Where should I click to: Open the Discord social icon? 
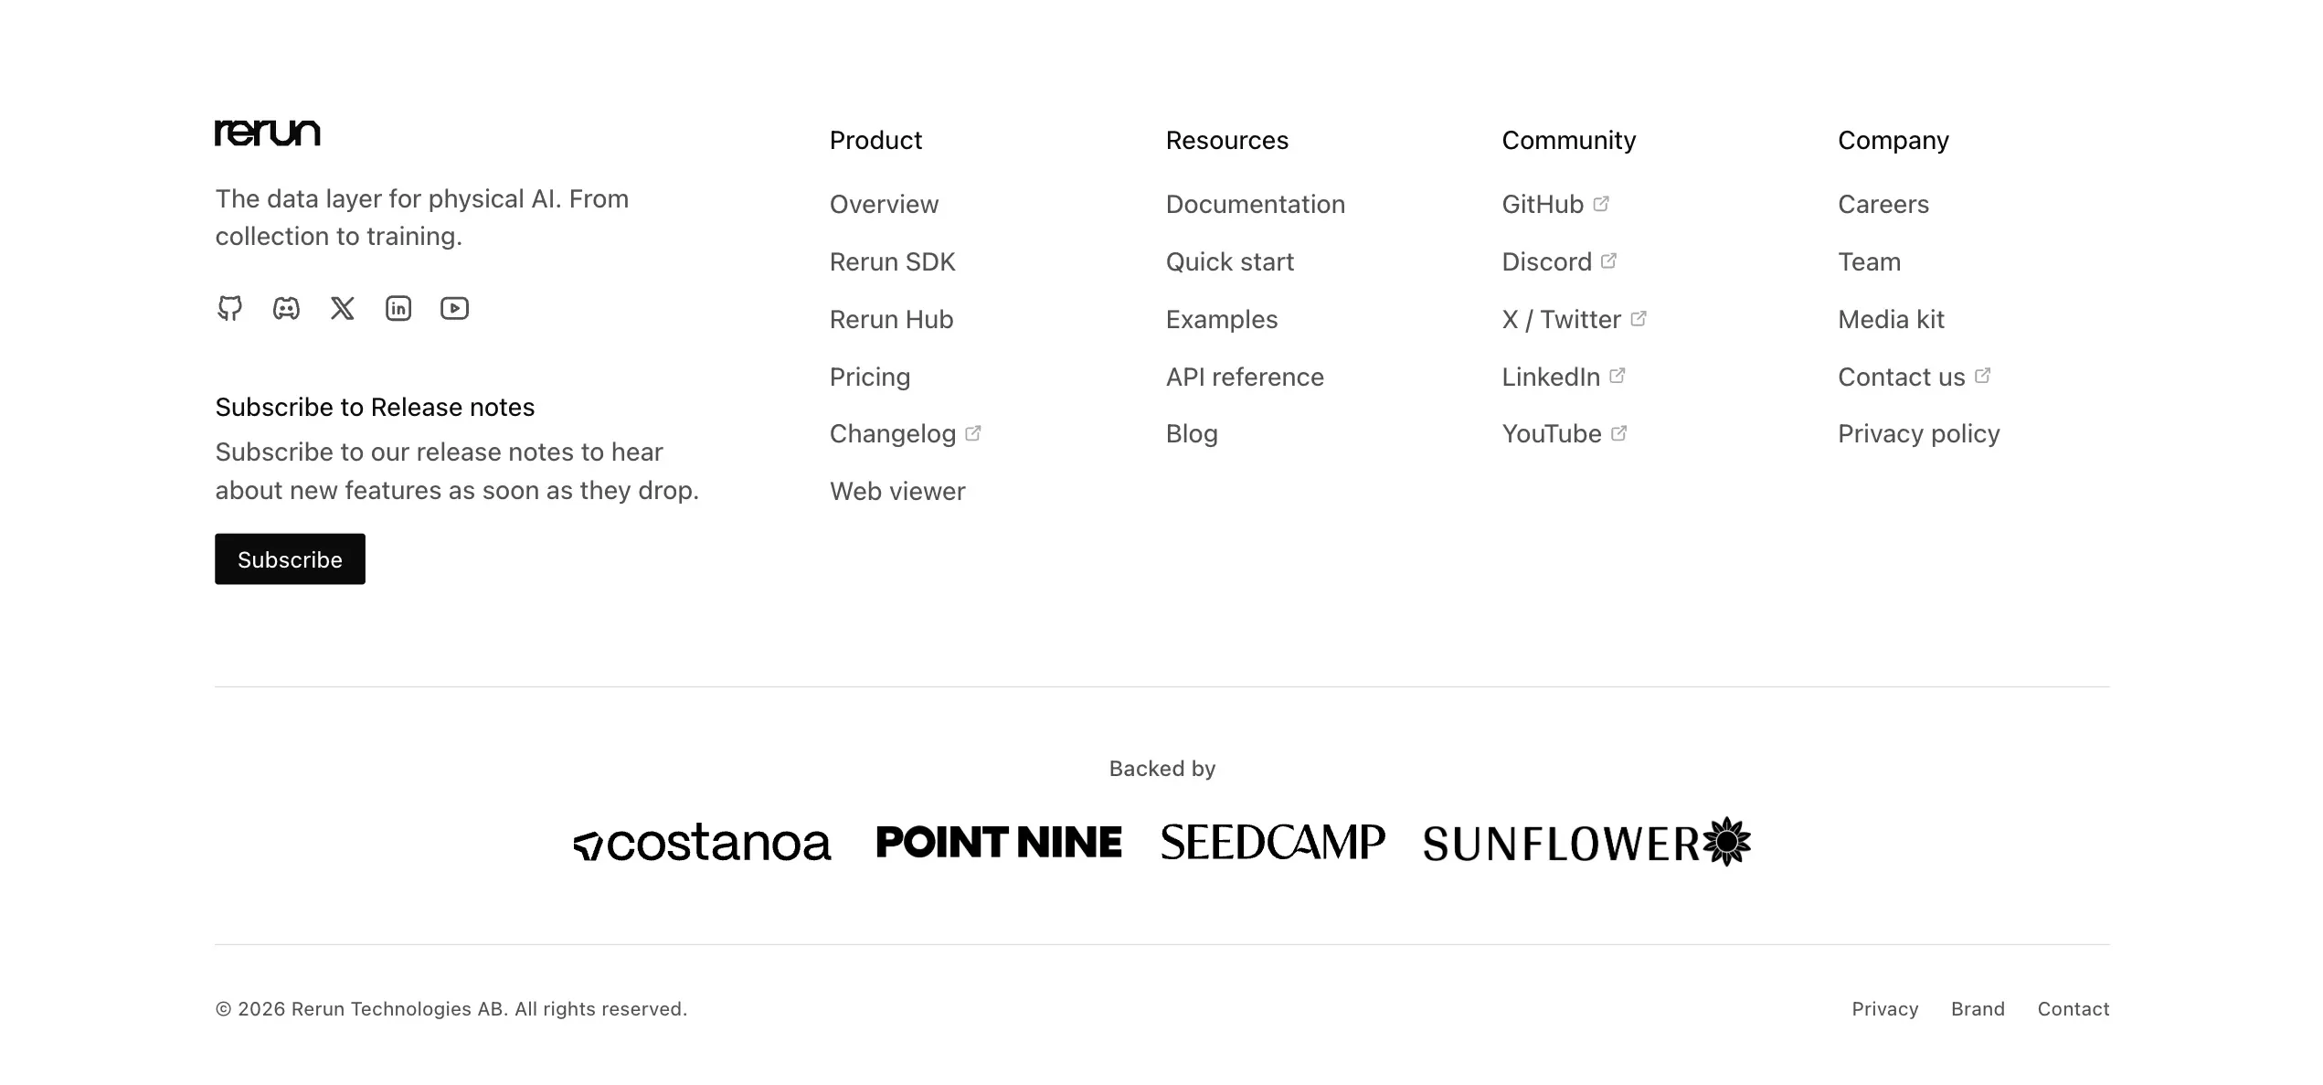tap(286, 308)
